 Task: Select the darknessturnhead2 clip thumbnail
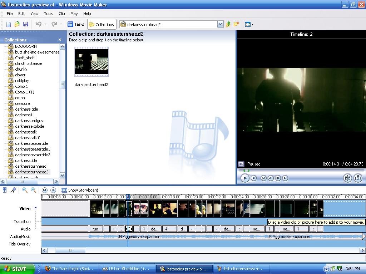click(x=91, y=62)
